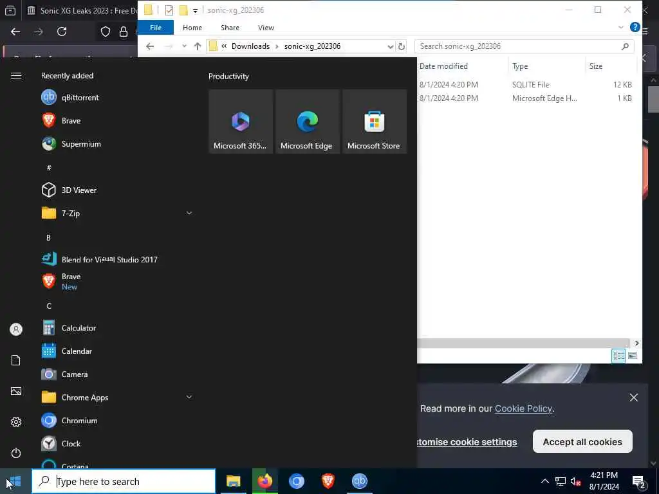Open the View ribbon tab
This screenshot has width=659, height=494.
(x=266, y=27)
